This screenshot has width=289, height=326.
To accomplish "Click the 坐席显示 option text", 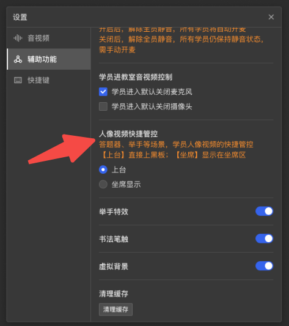I will [x=126, y=185].
